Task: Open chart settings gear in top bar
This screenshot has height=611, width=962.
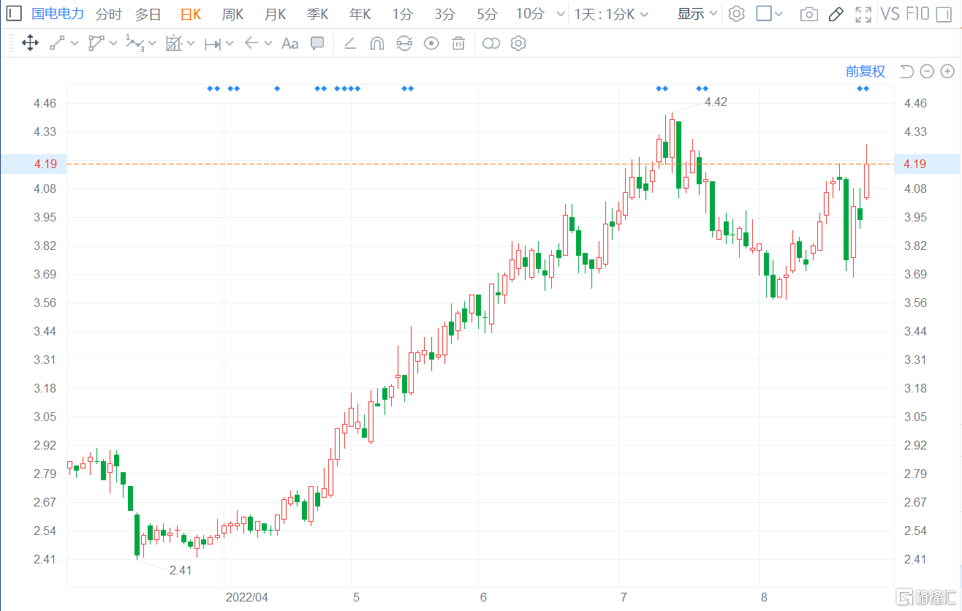Action: pyautogui.click(x=737, y=14)
